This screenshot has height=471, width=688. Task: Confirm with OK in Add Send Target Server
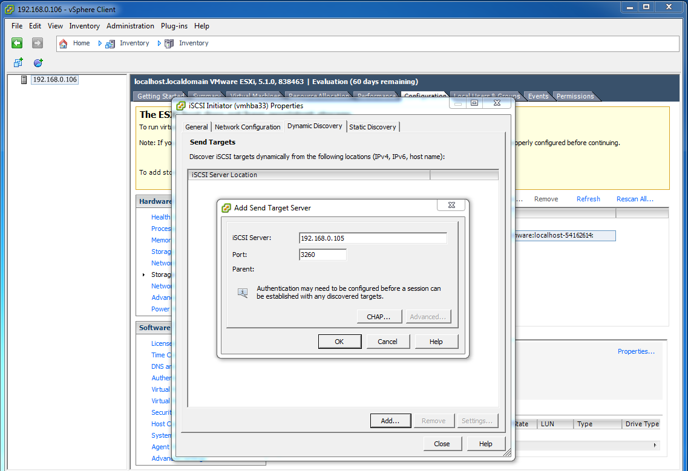pos(339,342)
